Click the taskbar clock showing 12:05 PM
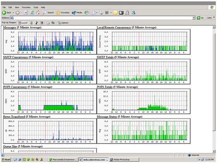This screenshot has width=217, height=164. (210, 159)
